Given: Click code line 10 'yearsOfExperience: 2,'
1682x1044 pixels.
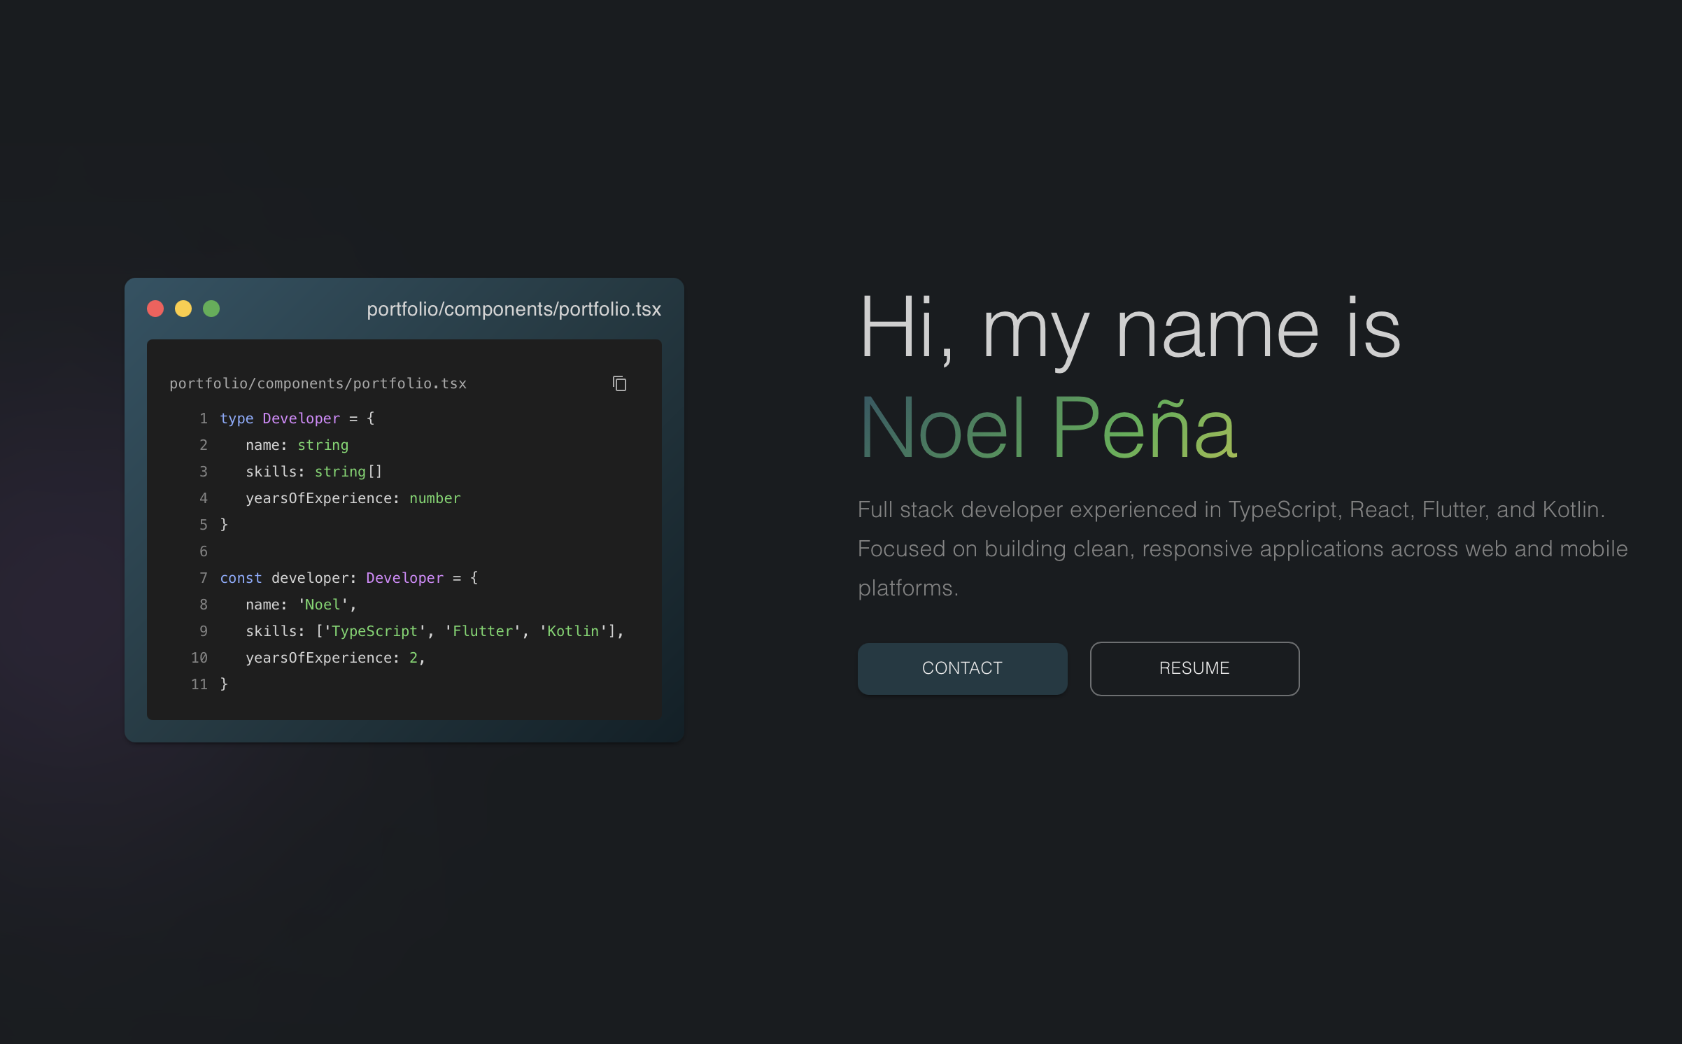Looking at the screenshot, I should click(336, 658).
